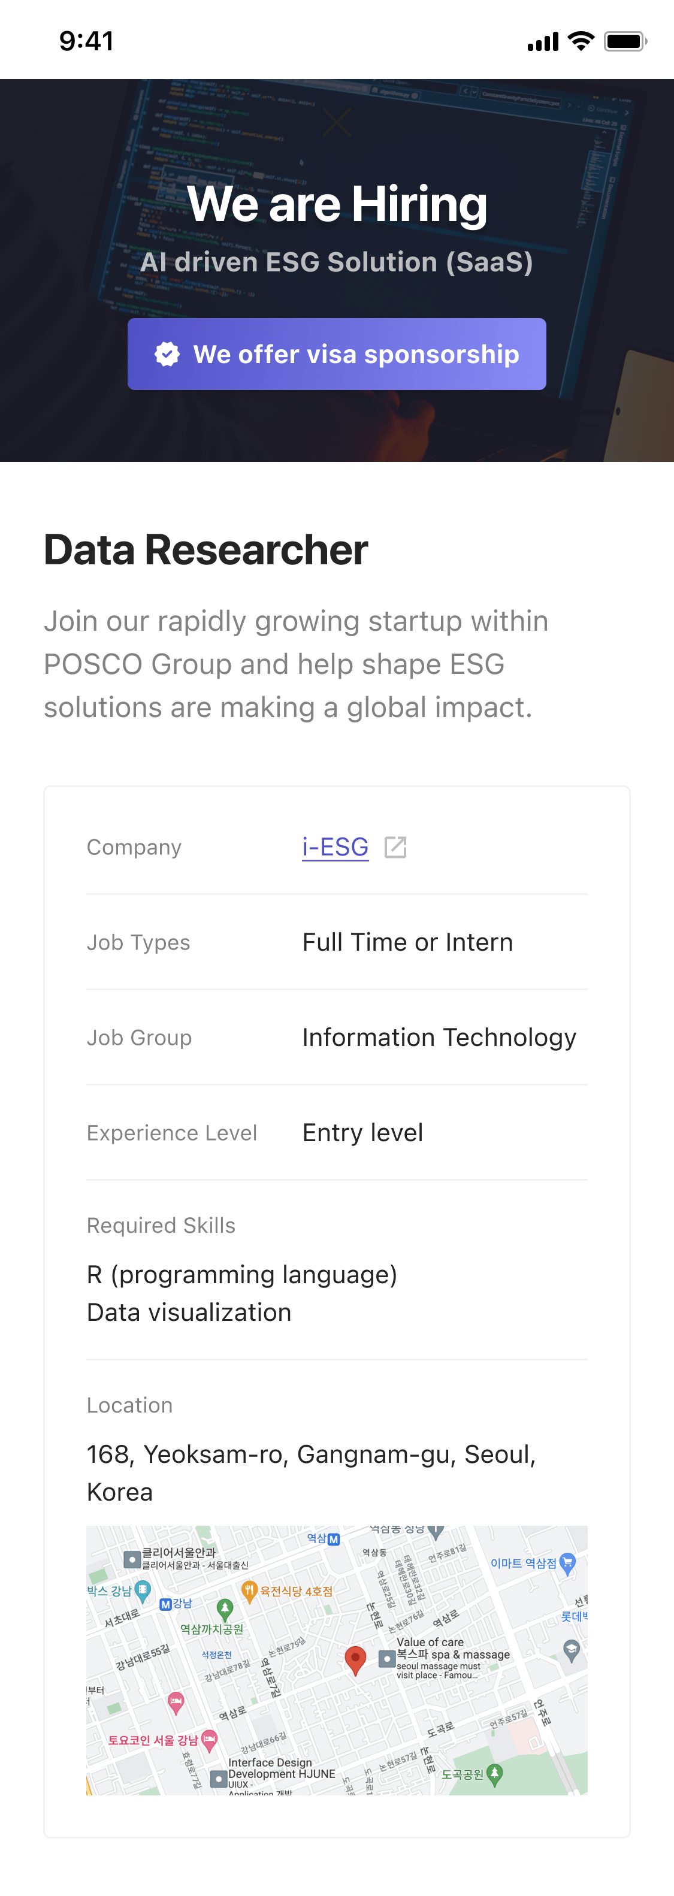This screenshot has width=674, height=1896.
Task: Tap the green tree marker above 역삼까치공원
Action: (x=225, y=1609)
